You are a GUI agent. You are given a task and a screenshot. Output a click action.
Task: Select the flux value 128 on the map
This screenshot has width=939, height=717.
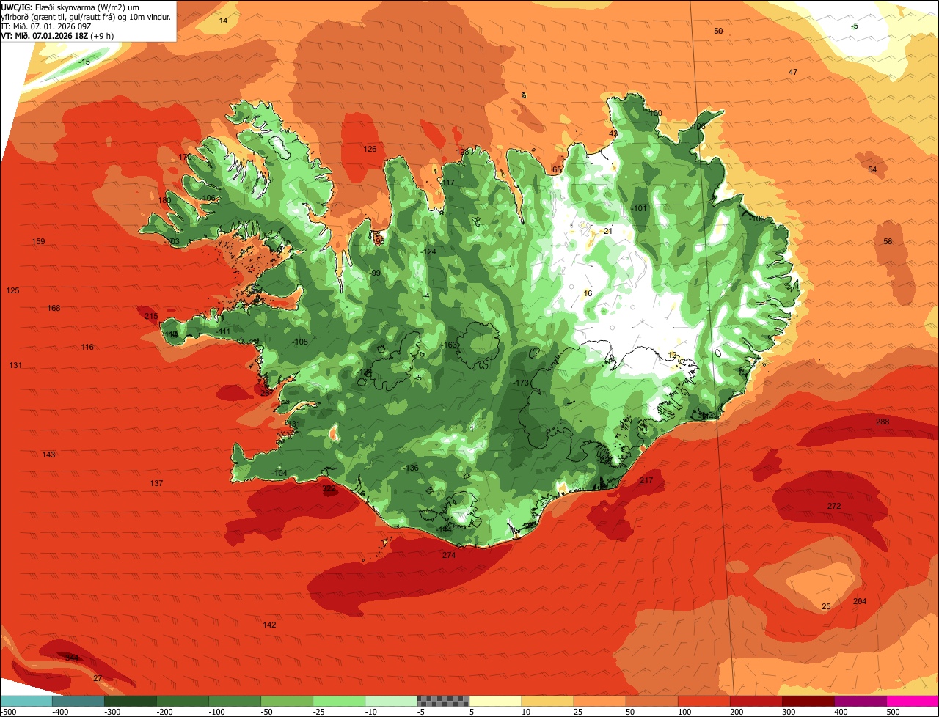click(461, 152)
